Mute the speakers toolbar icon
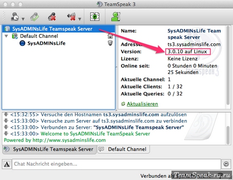The height and width of the screenshot is (180, 233). tap(71, 17)
